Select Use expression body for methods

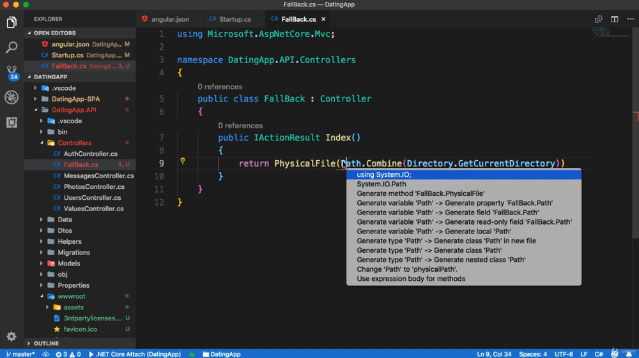point(464,279)
